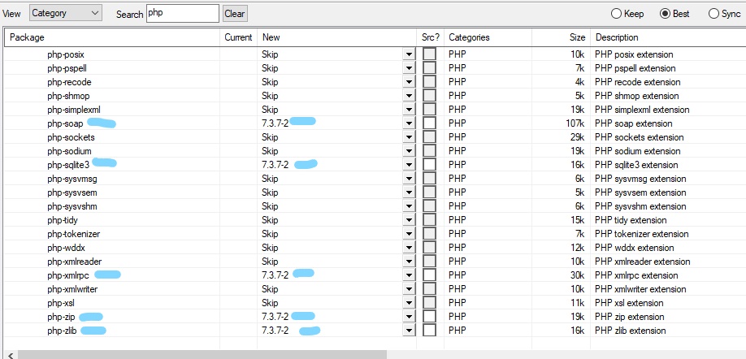Screen dimensions: 746x359
Task: Select the php-simplexml package name
Action: 74,110
